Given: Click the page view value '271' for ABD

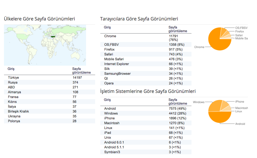Looking at the screenshot, I should coord(76,87).
